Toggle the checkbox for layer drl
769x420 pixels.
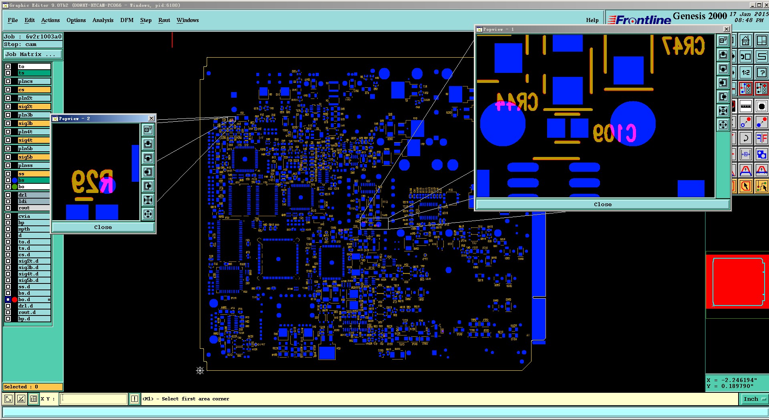pyautogui.click(x=8, y=195)
